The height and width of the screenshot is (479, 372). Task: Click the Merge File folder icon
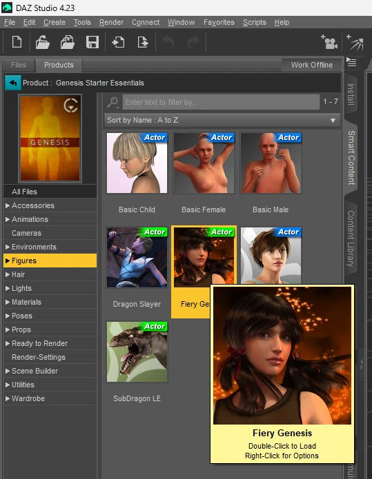(x=68, y=42)
